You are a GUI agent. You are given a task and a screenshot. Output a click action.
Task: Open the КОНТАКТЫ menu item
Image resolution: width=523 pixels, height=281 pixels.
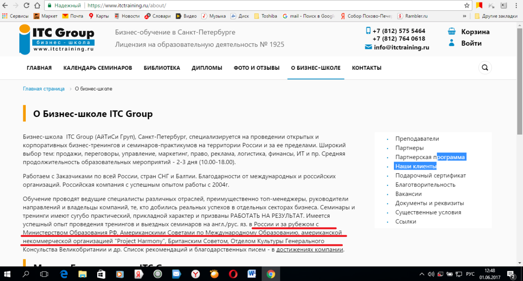(367, 68)
